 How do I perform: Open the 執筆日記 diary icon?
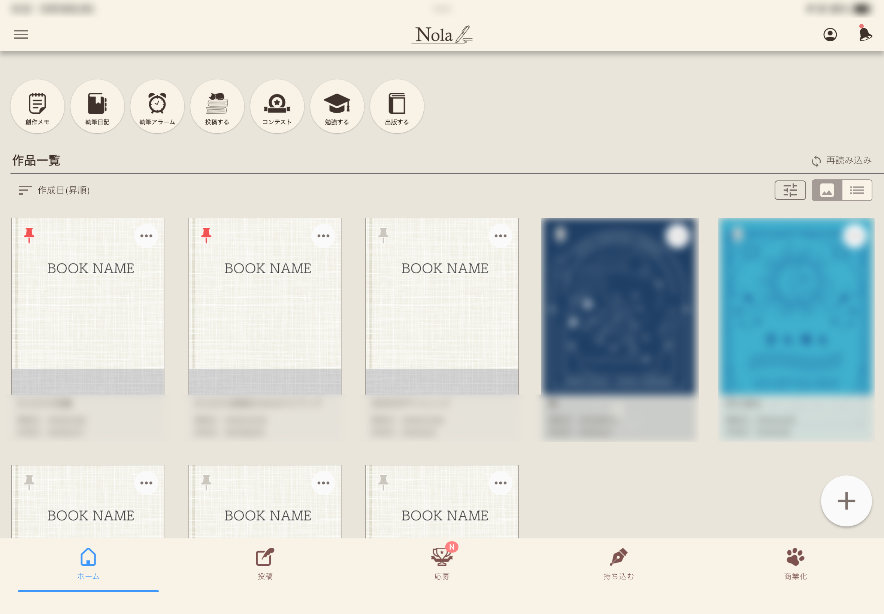(x=97, y=107)
